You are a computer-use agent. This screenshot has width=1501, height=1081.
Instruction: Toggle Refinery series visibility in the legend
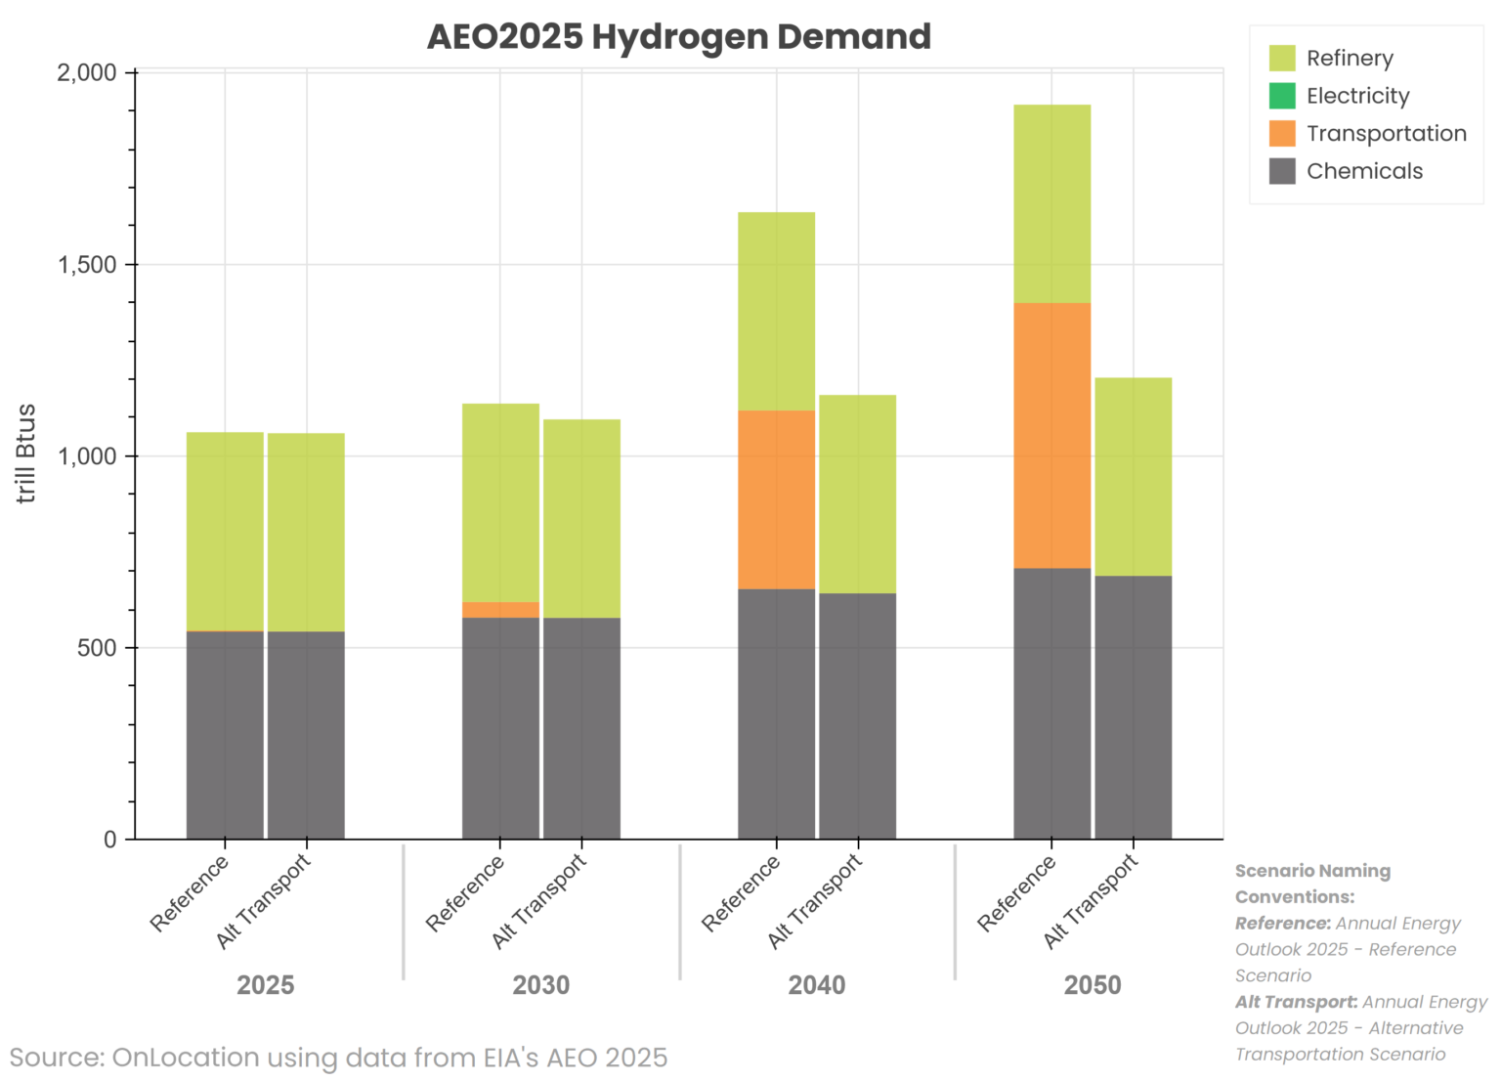1351,58
